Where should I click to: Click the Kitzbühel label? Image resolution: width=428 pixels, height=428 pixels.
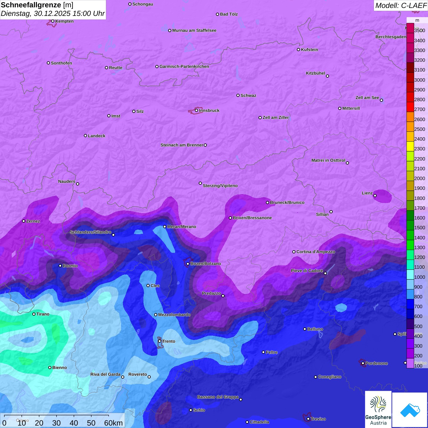pos(315,73)
